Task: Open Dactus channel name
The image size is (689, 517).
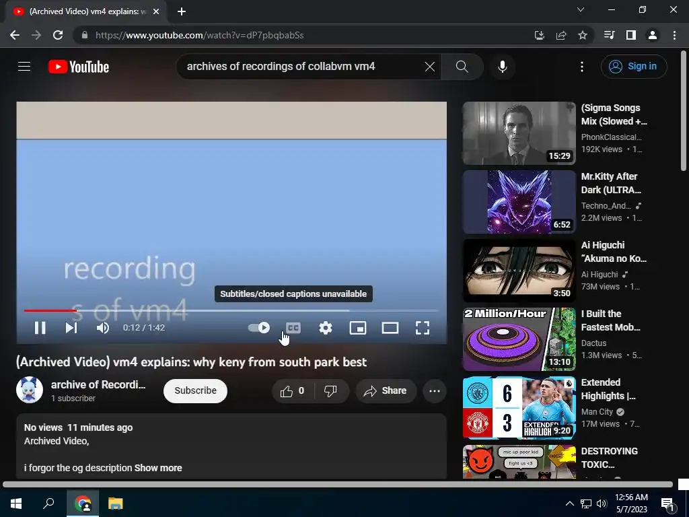Action: point(593,343)
